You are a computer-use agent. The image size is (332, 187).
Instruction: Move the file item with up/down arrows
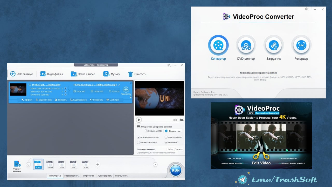point(130,97)
